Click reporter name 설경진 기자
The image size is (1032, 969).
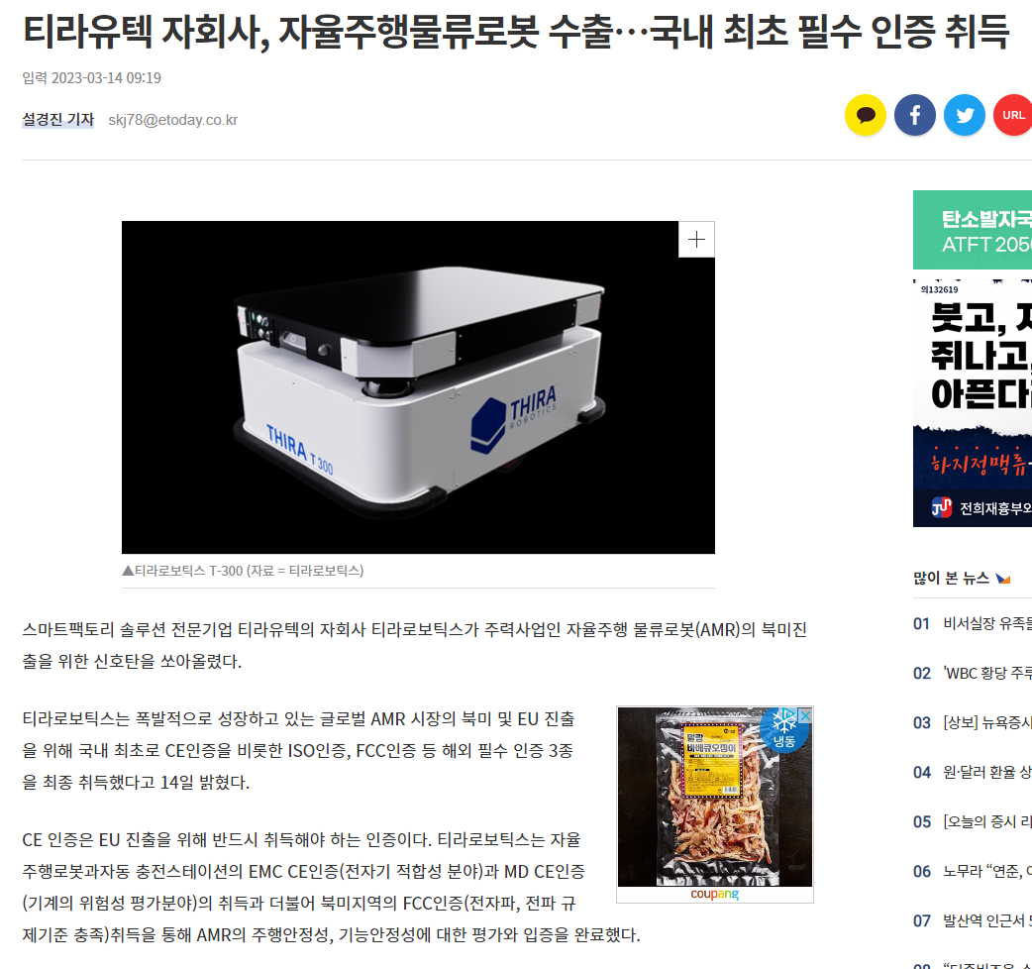click(x=57, y=120)
